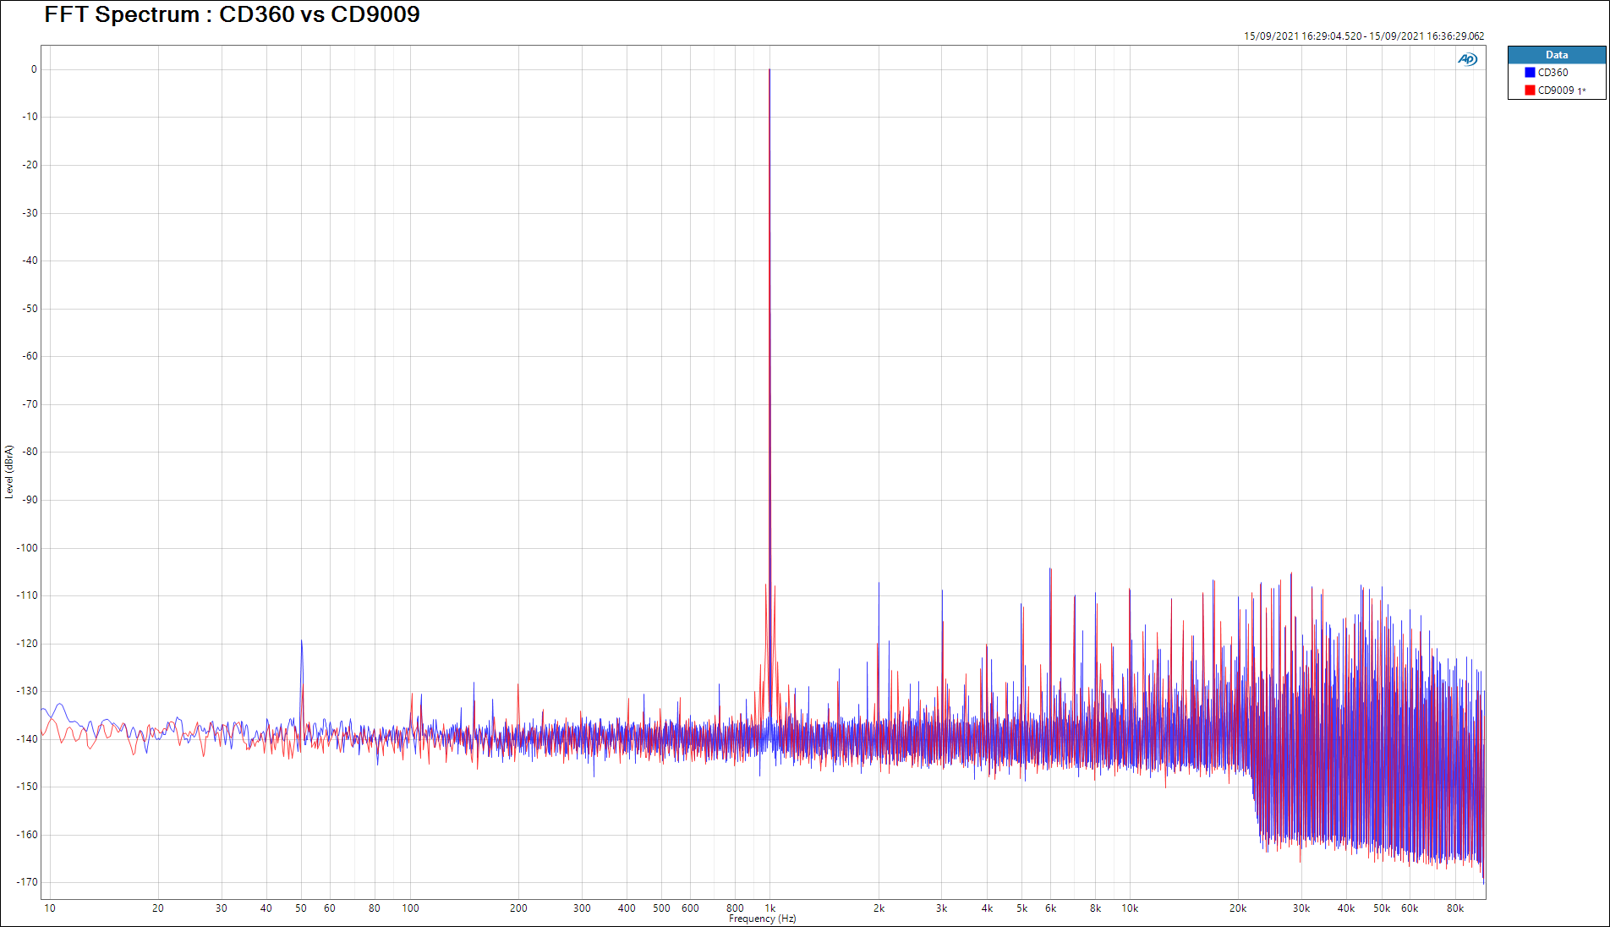
Task: Click the 0 tick on level axis
Action: pyautogui.click(x=34, y=69)
